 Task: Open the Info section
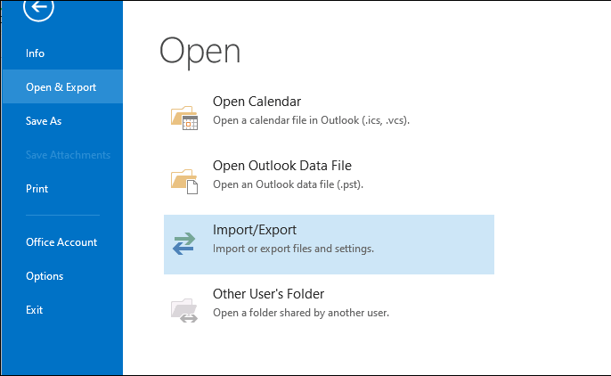pos(35,53)
